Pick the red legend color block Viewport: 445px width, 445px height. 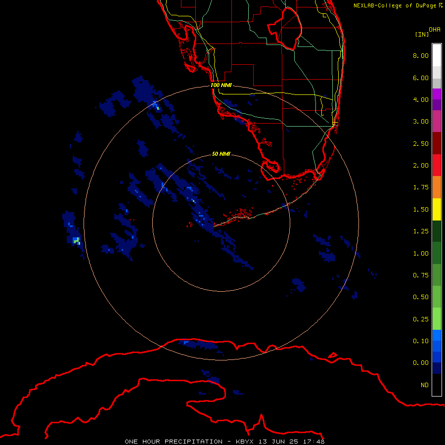(437, 165)
